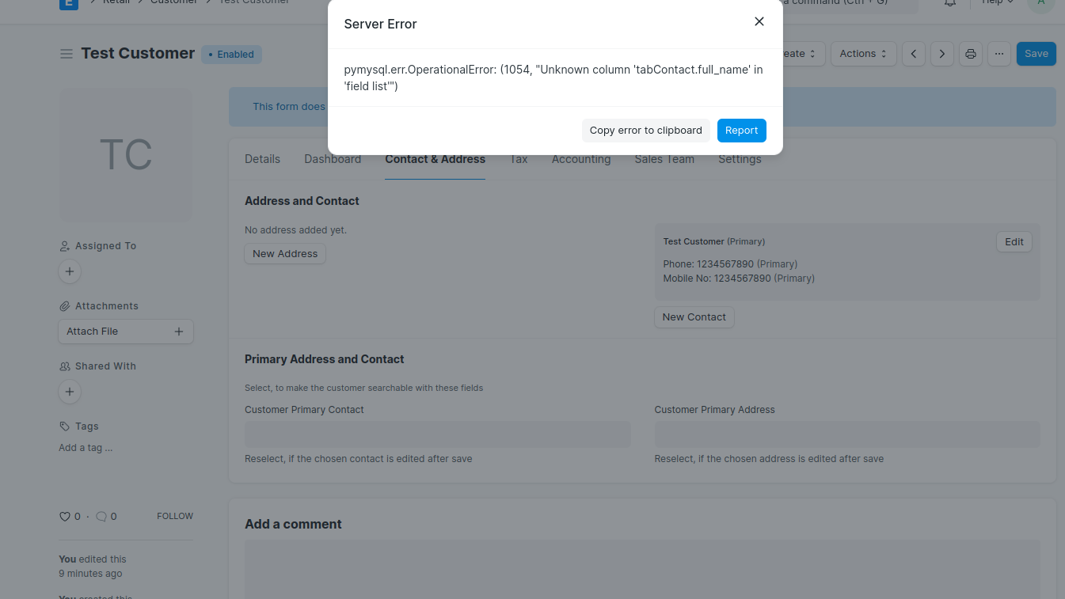1065x599 pixels.
Task: Click FOLLOW to track this customer
Action: pos(174,516)
